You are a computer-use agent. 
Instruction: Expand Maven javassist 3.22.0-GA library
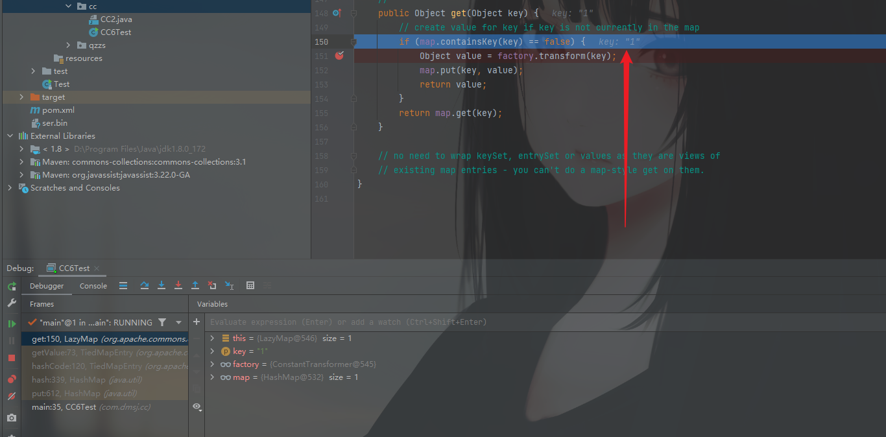pos(22,175)
